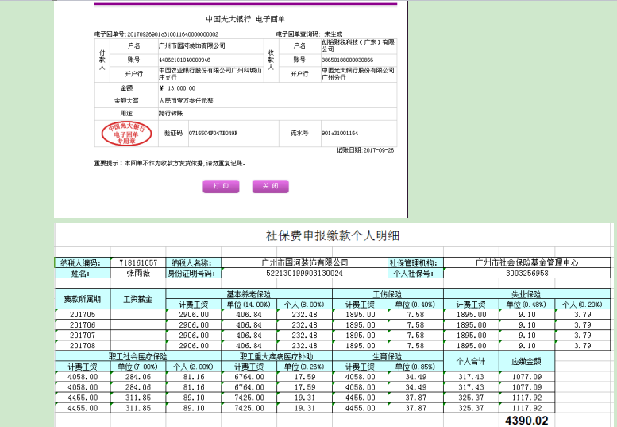The image size is (617, 427).
Task: Select the period cell 201706
Action: tap(83, 324)
